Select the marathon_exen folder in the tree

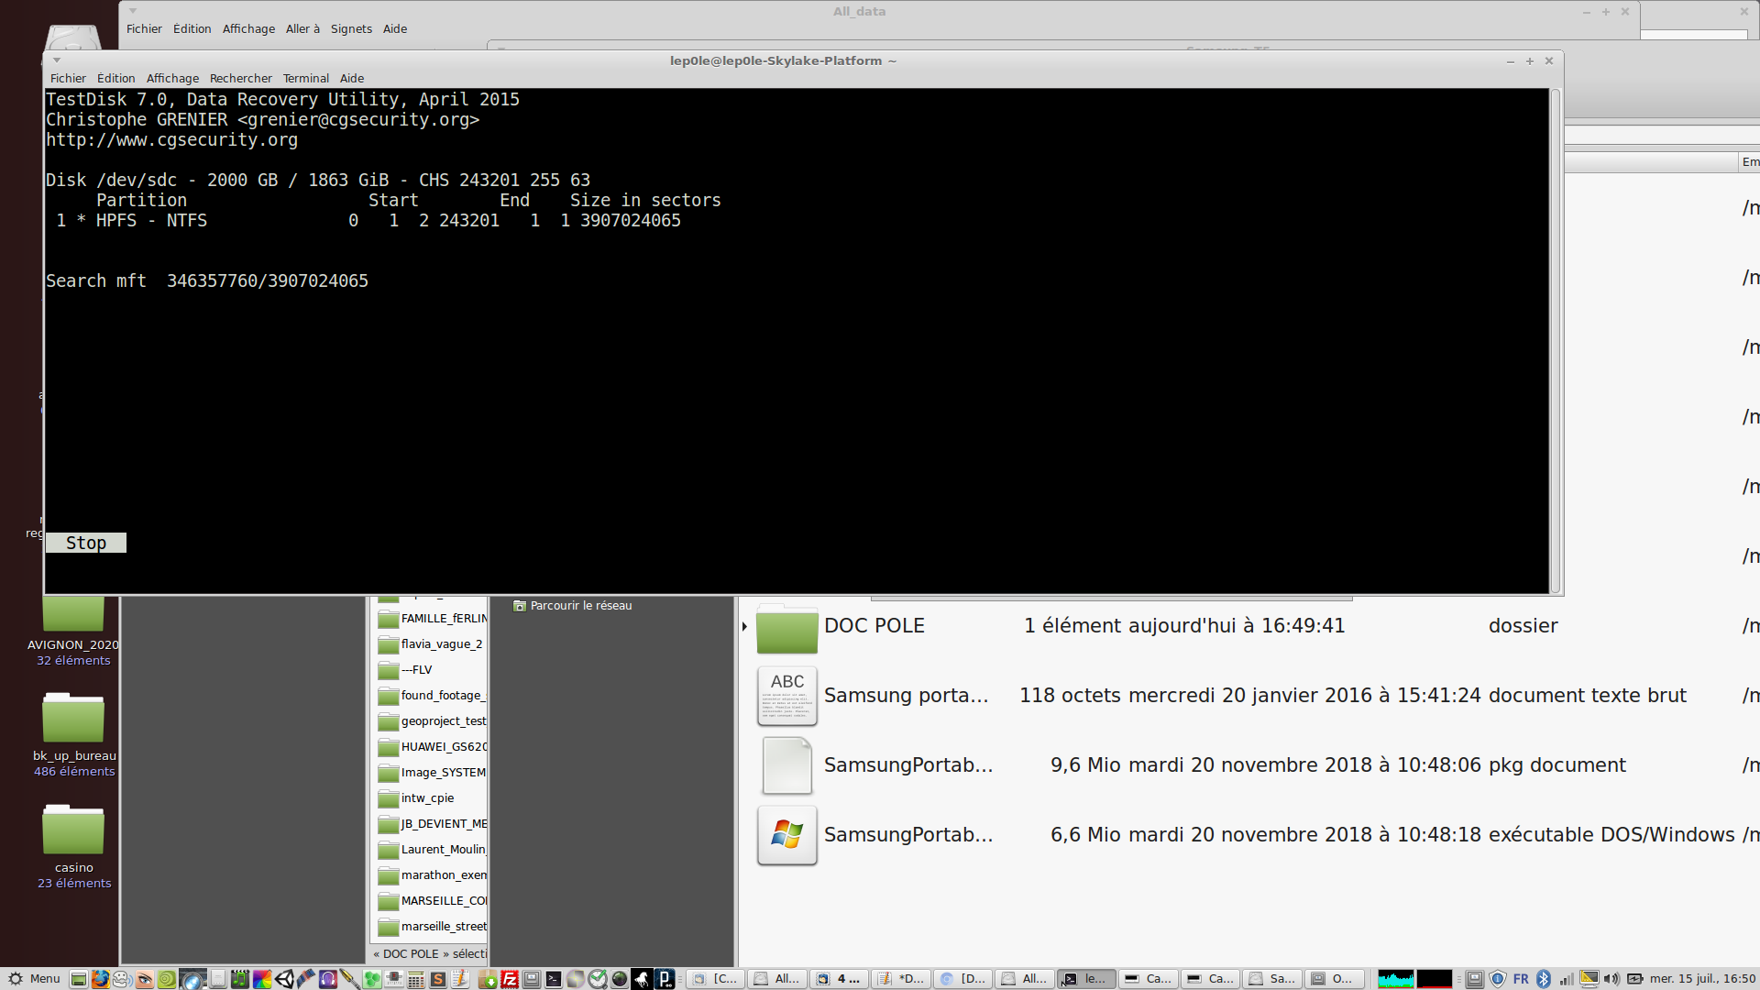point(443,875)
